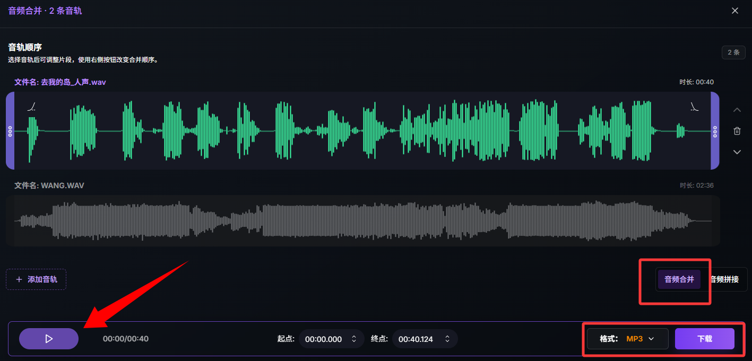Click the 下载 download button
Screen dimensions: 752x361
tap(705, 339)
